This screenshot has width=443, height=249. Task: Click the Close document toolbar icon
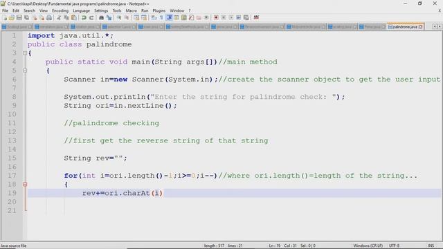pos(35,17)
